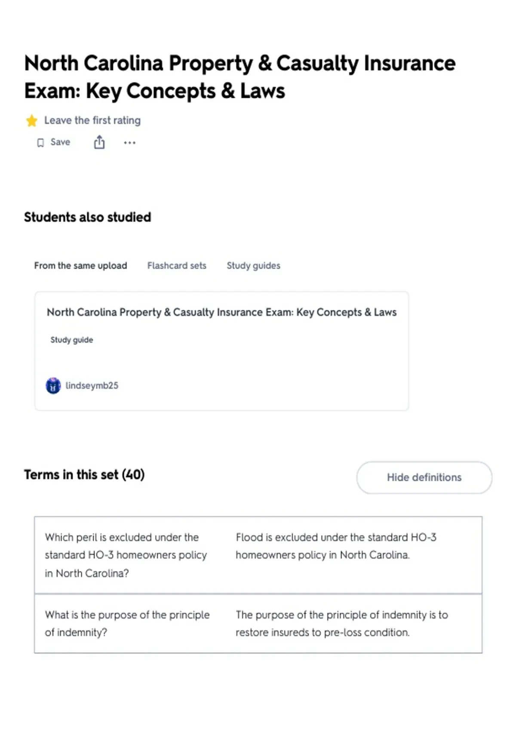Click the Terms in this set (40) heading

tap(84, 475)
